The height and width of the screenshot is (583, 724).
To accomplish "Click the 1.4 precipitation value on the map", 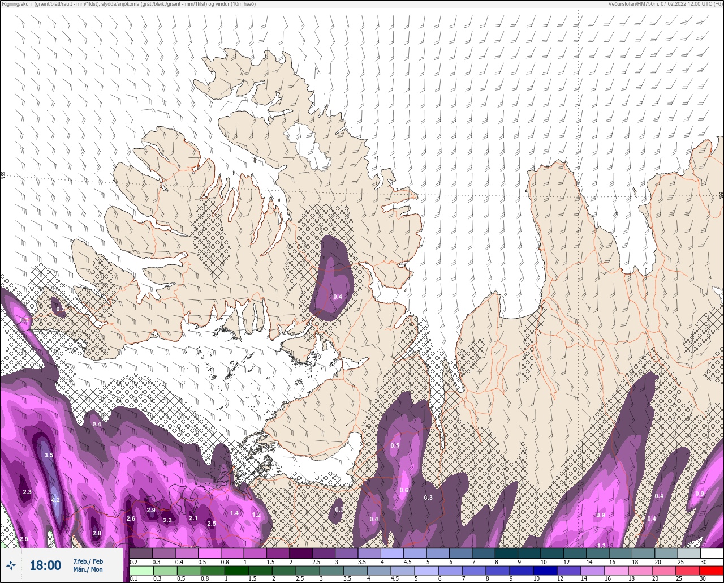I will (235, 513).
